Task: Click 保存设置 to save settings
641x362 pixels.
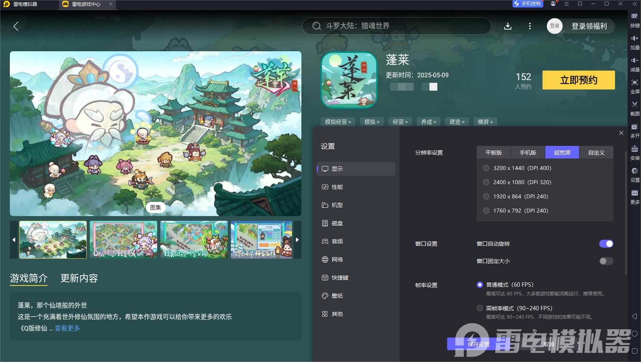Action: [x=478, y=344]
